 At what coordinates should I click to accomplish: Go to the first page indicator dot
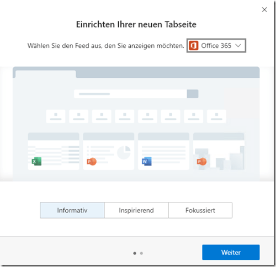[x=135, y=253]
